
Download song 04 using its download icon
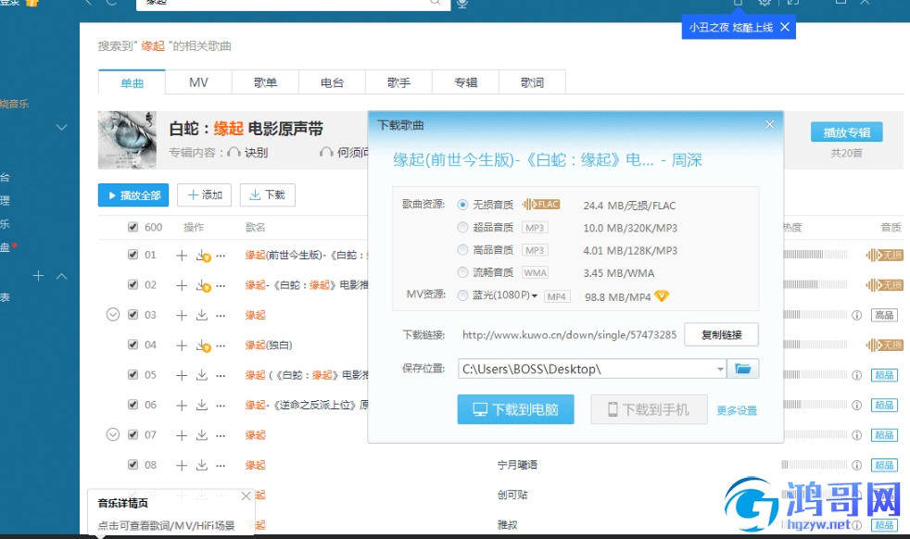(x=203, y=345)
